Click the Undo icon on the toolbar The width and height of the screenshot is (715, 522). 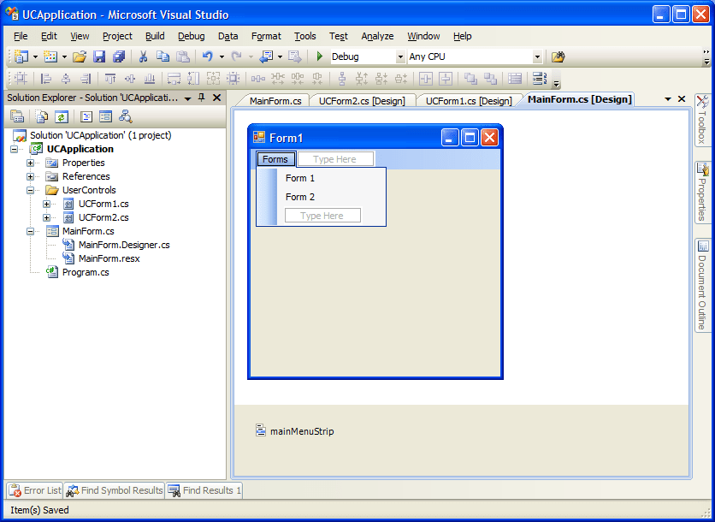pos(206,56)
